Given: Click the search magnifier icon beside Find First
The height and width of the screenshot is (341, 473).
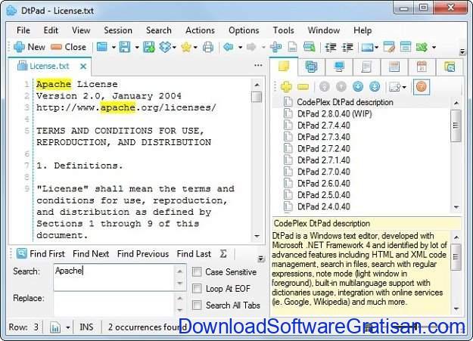Looking at the screenshot, I should (22, 253).
